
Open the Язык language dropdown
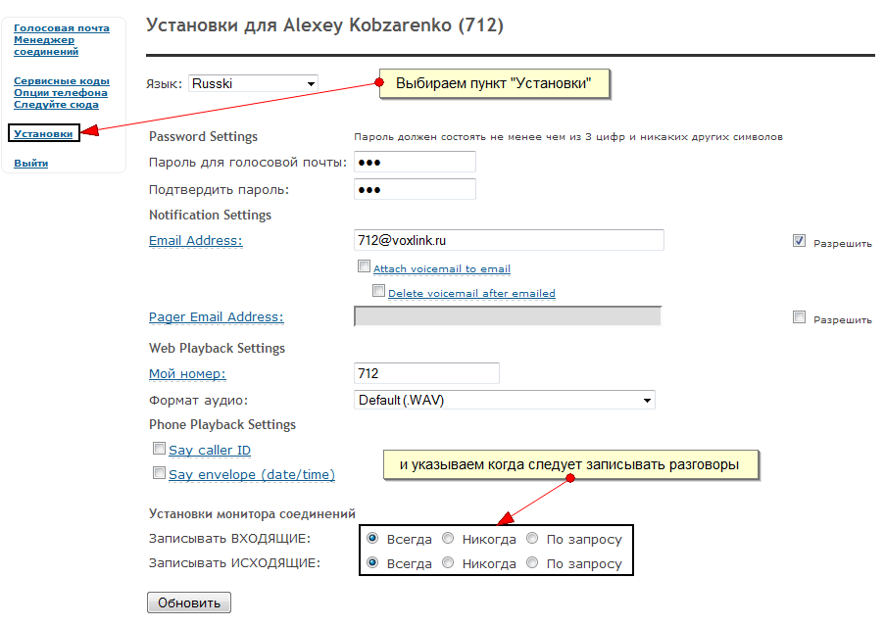coord(254,84)
